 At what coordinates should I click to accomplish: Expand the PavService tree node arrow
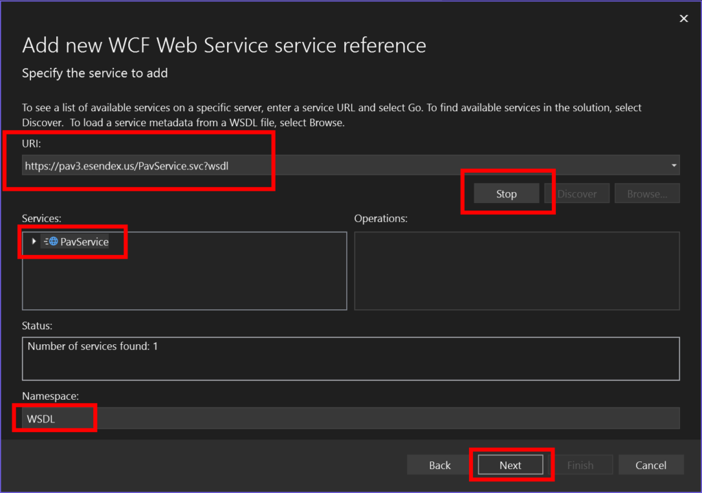coord(34,241)
